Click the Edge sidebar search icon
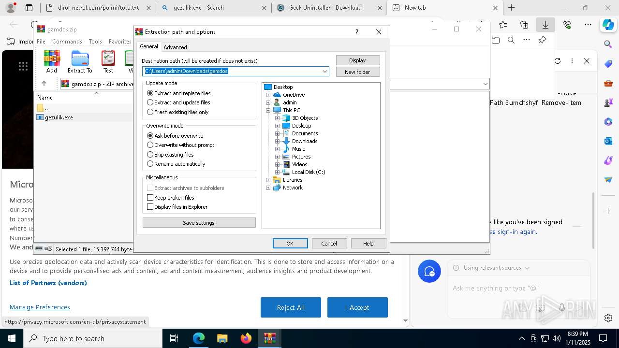The image size is (619, 348). pos(608,44)
